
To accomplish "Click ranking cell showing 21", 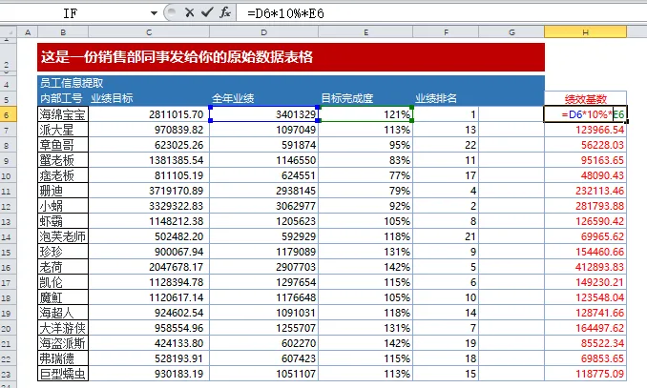I will point(446,236).
